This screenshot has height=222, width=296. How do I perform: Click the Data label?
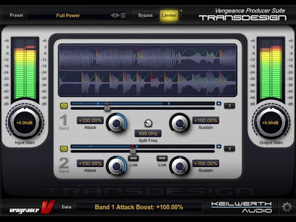pos(67,207)
